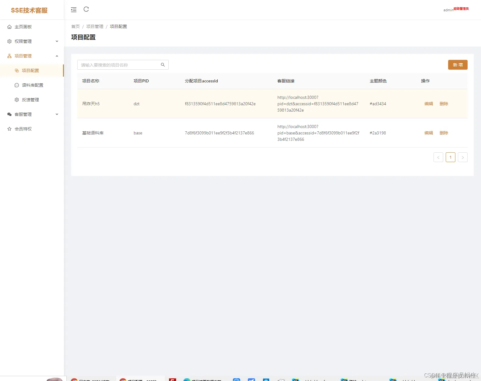481x381 pixels.
Task: Click the customer link containing pid=base
Action: click(x=318, y=133)
